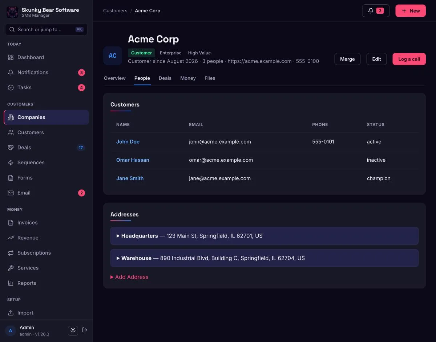
Task: Click the AC company avatar
Action: tap(113, 55)
